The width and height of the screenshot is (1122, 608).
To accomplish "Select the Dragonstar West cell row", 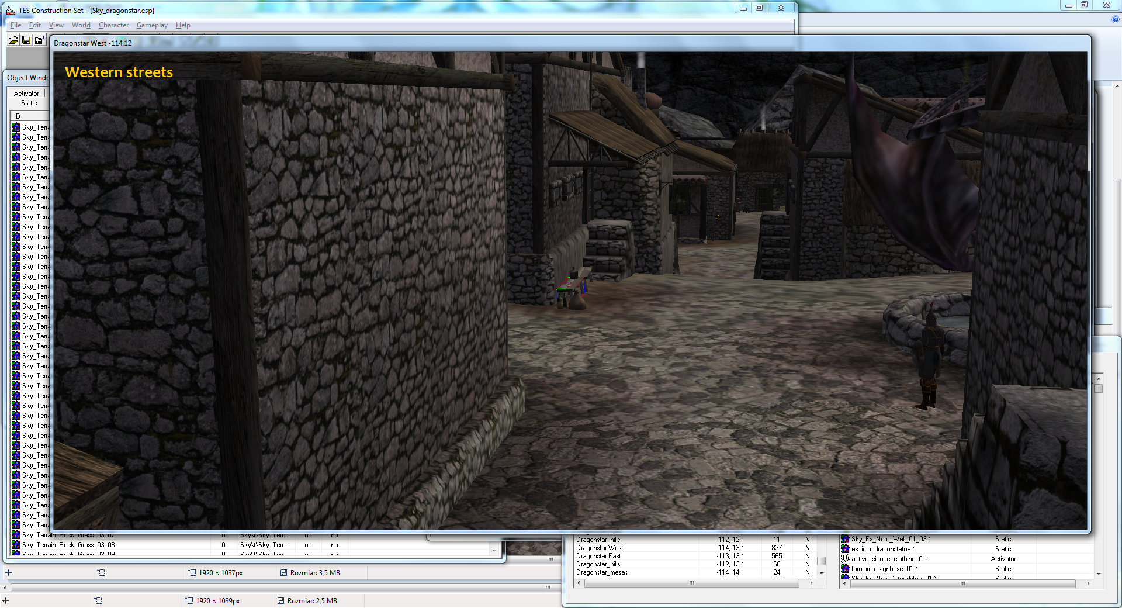I will tap(695, 548).
